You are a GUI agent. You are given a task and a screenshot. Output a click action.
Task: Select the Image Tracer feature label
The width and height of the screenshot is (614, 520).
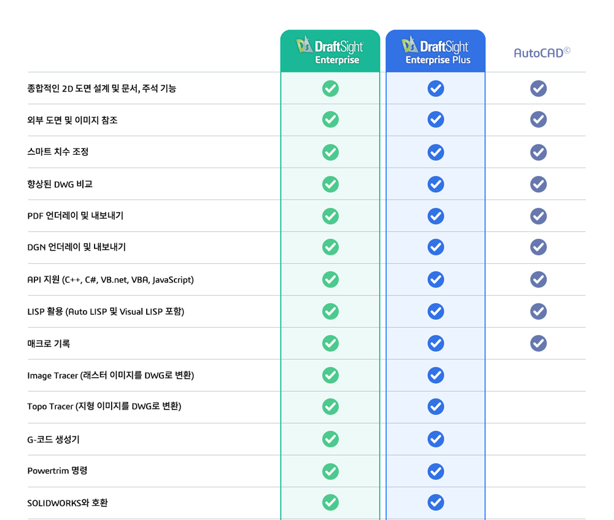point(111,375)
